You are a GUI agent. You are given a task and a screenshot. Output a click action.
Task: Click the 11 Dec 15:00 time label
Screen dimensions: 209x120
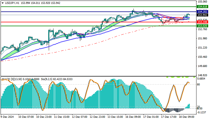pos(62,117)
